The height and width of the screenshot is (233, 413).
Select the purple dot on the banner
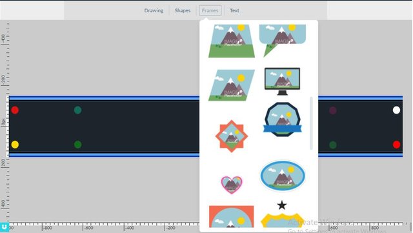pyautogui.click(x=333, y=110)
